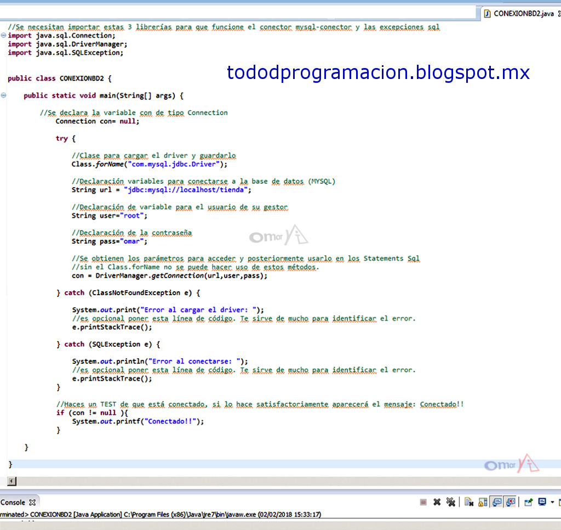
Task: Toggle Show Console When Standard Error Changes
Action: [510, 501]
